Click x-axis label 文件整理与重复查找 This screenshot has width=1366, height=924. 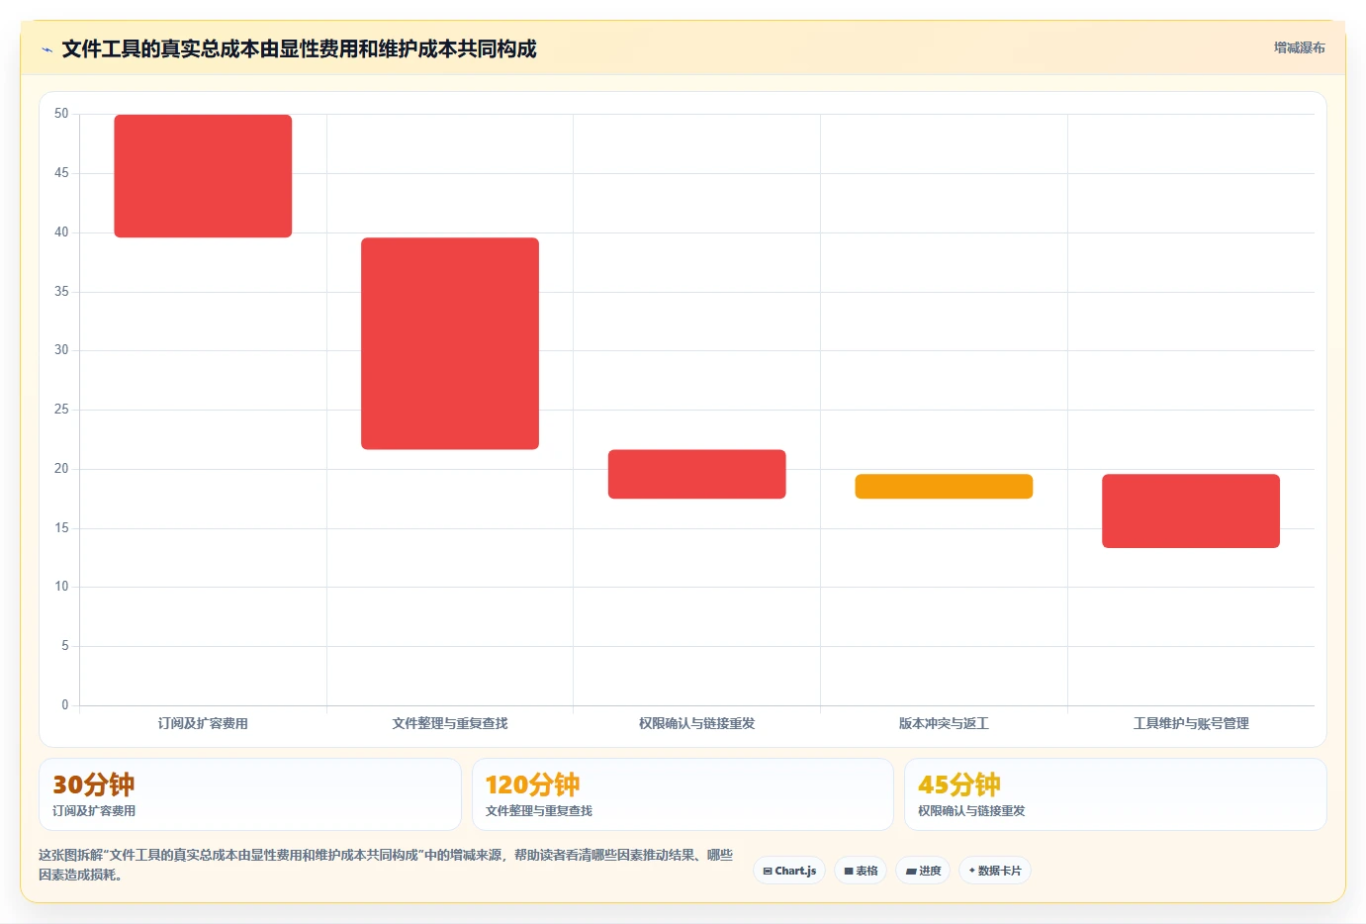450,723
